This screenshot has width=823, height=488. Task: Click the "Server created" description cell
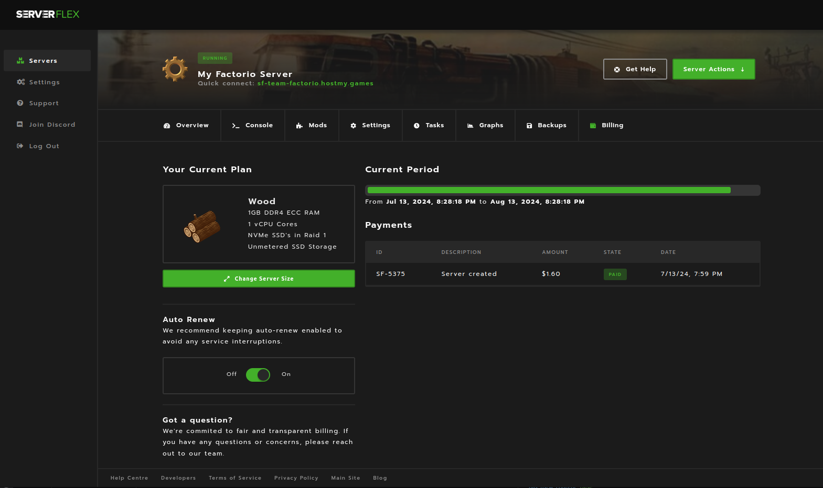point(469,274)
